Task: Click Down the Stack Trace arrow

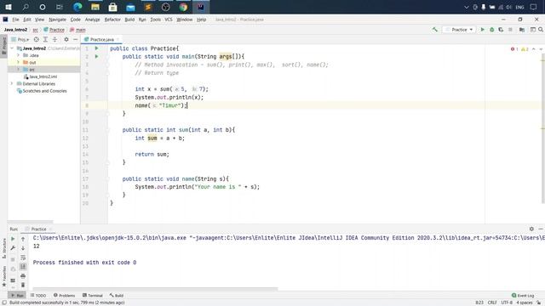Action: 23,248
